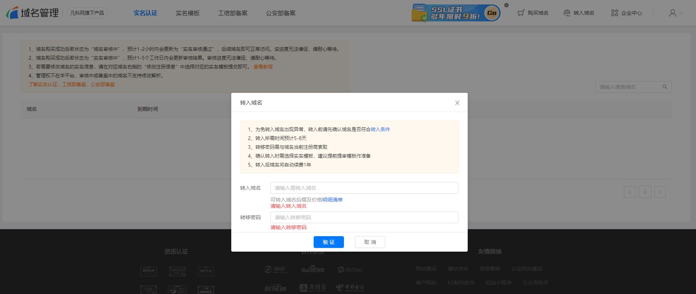Open 转入域名 from the top bar
This screenshot has height=294, width=696.
(579, 13)
